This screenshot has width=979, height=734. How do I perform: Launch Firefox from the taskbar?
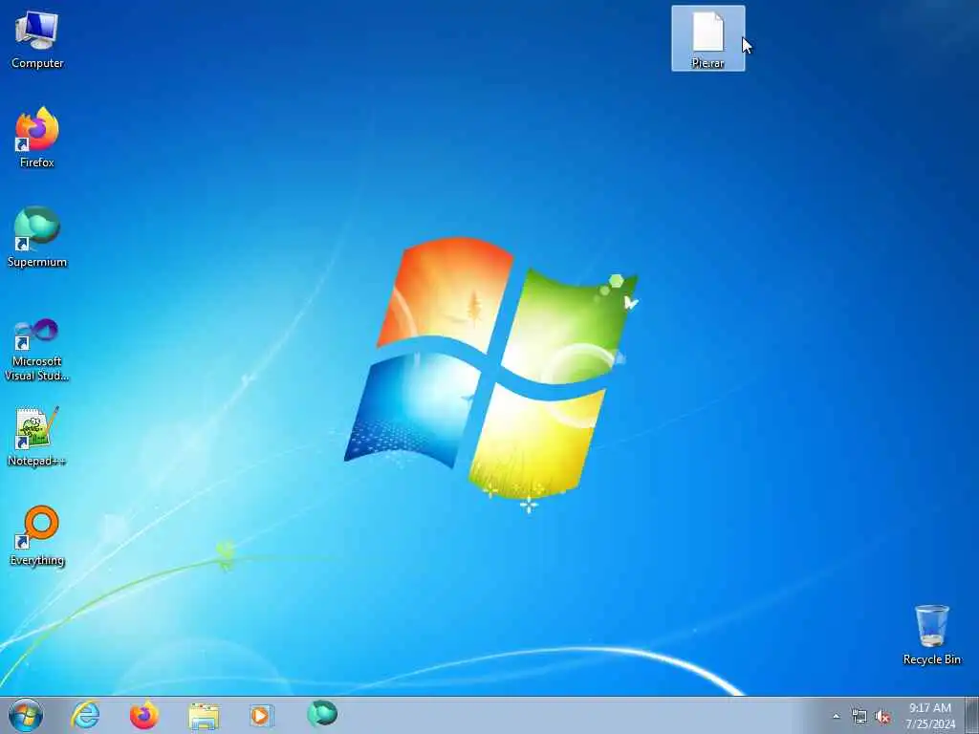[144, 715]
